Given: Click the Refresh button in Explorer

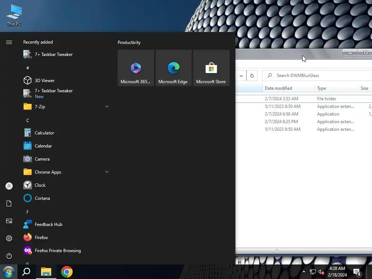Looking at the screenshot, I should [x=252, y=76].
